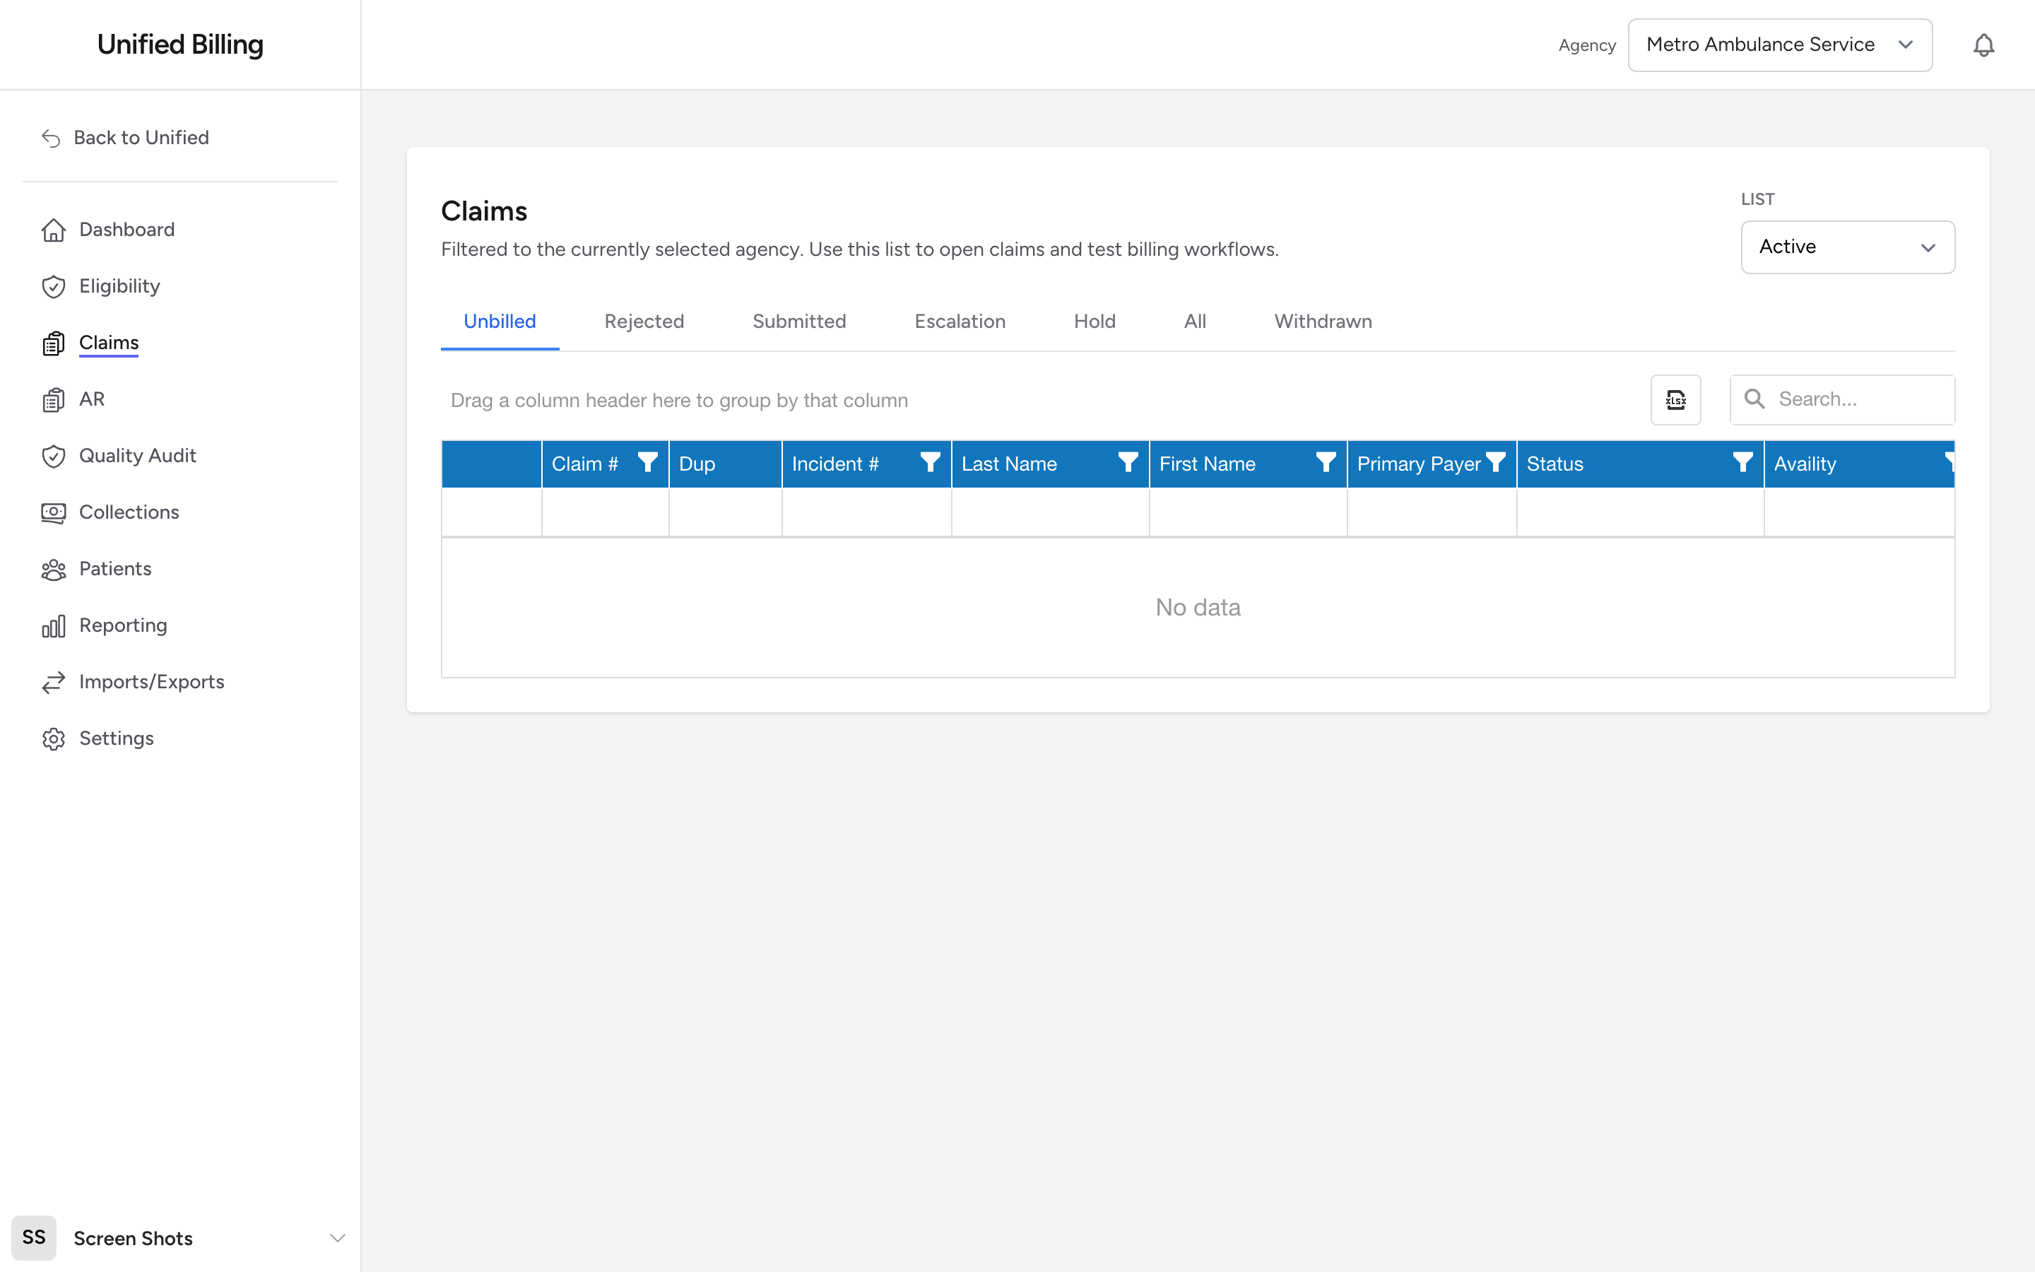Click the Status filter row cell
2035x1272 pixels.
coord(1640,512)
